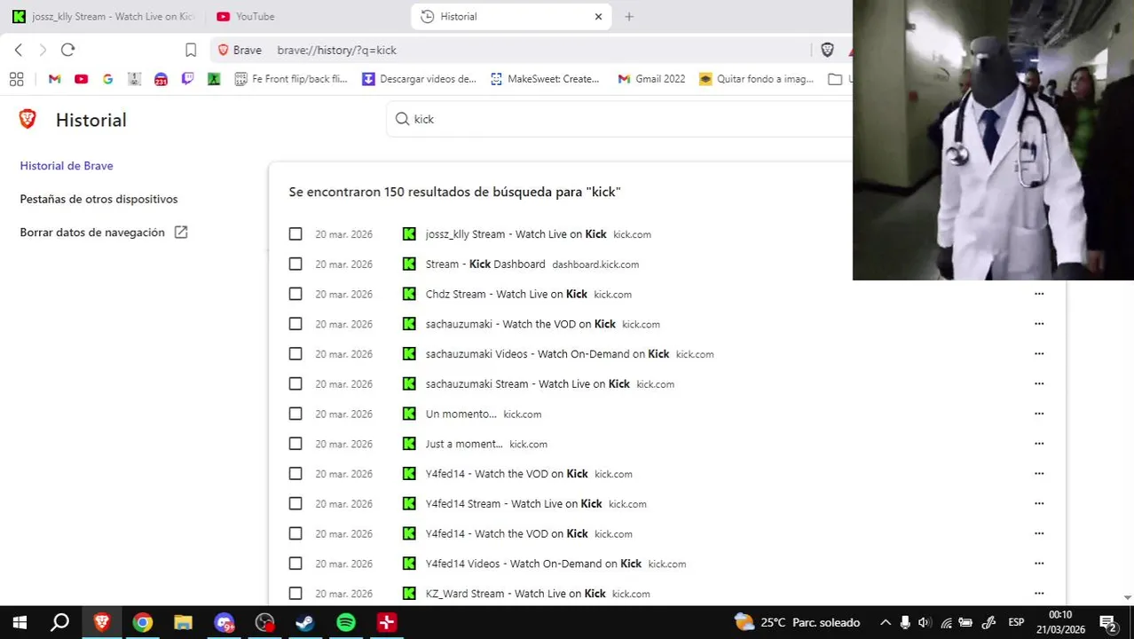Check sachauzumaki Videos On-Demand entry
Image resolution: width=1134 pixels, height=639 pixels.
pos(295,354)
